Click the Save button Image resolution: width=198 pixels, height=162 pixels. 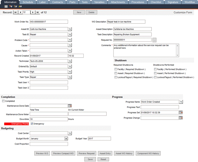90,159
